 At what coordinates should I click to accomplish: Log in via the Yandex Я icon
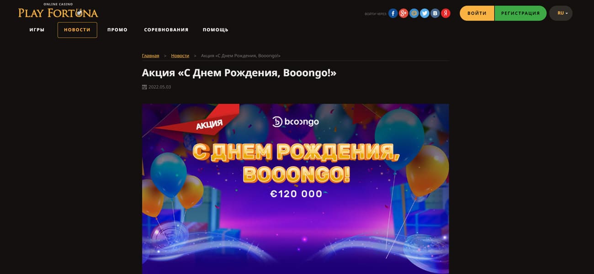445,13
